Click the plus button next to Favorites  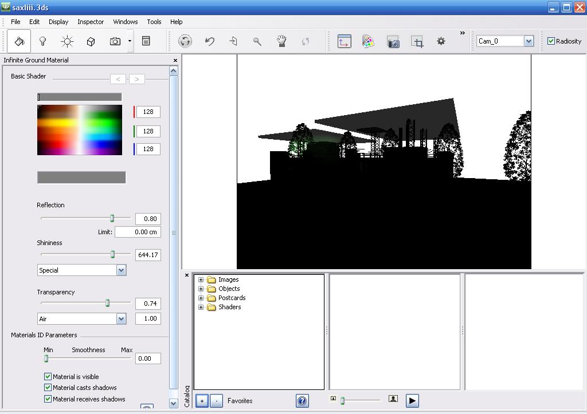click(x=202, y=401)
